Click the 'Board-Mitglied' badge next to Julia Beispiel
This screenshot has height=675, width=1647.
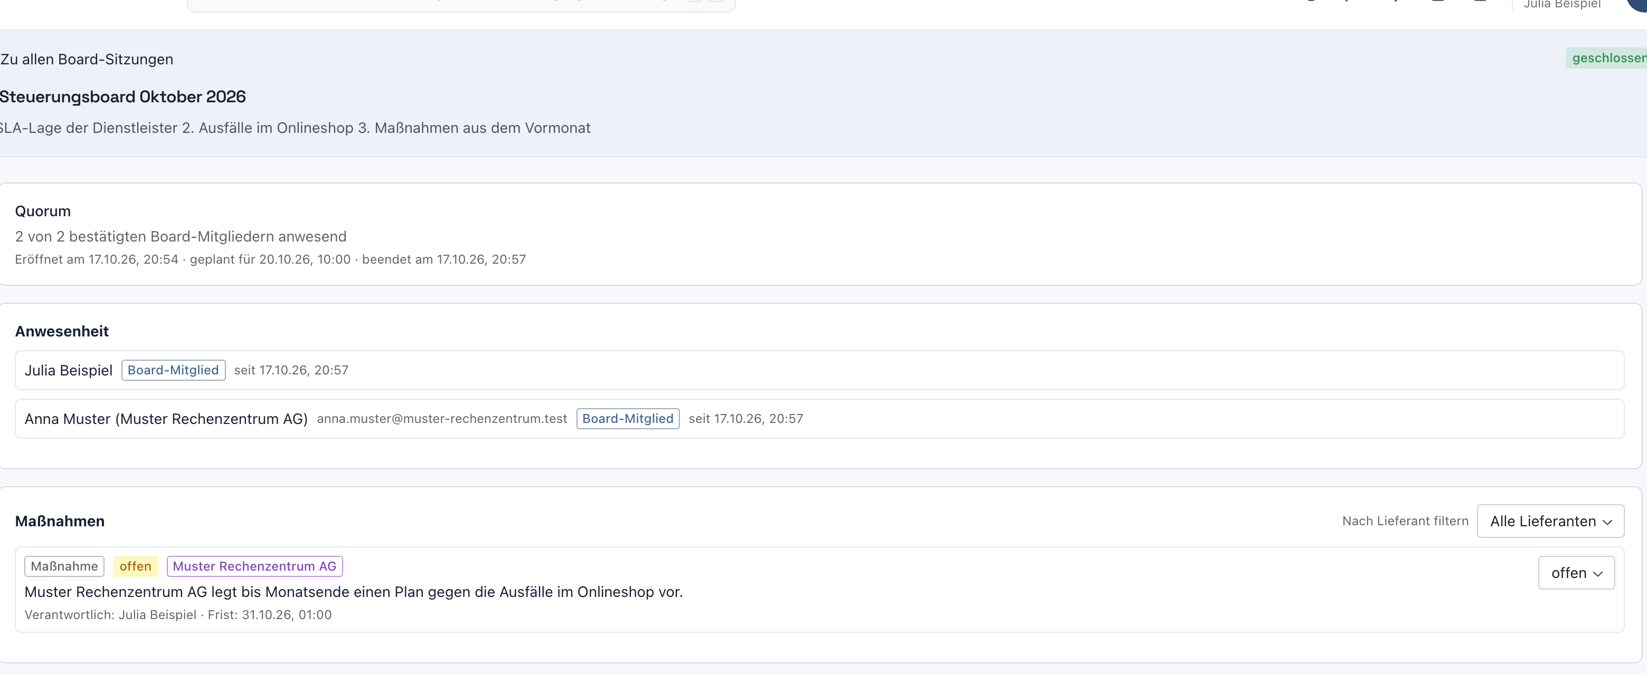(173, 370)
